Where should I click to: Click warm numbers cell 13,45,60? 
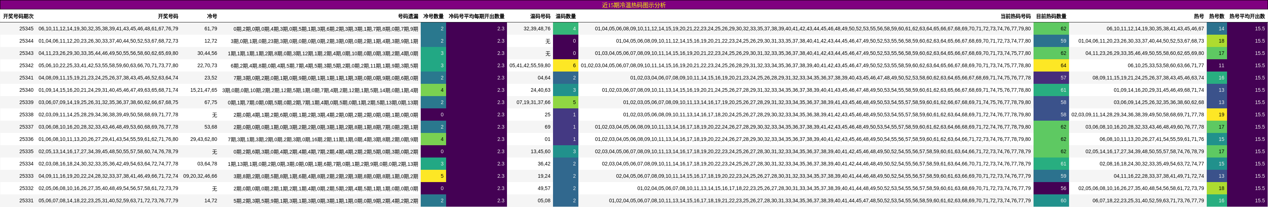click(x=540, y=151)
